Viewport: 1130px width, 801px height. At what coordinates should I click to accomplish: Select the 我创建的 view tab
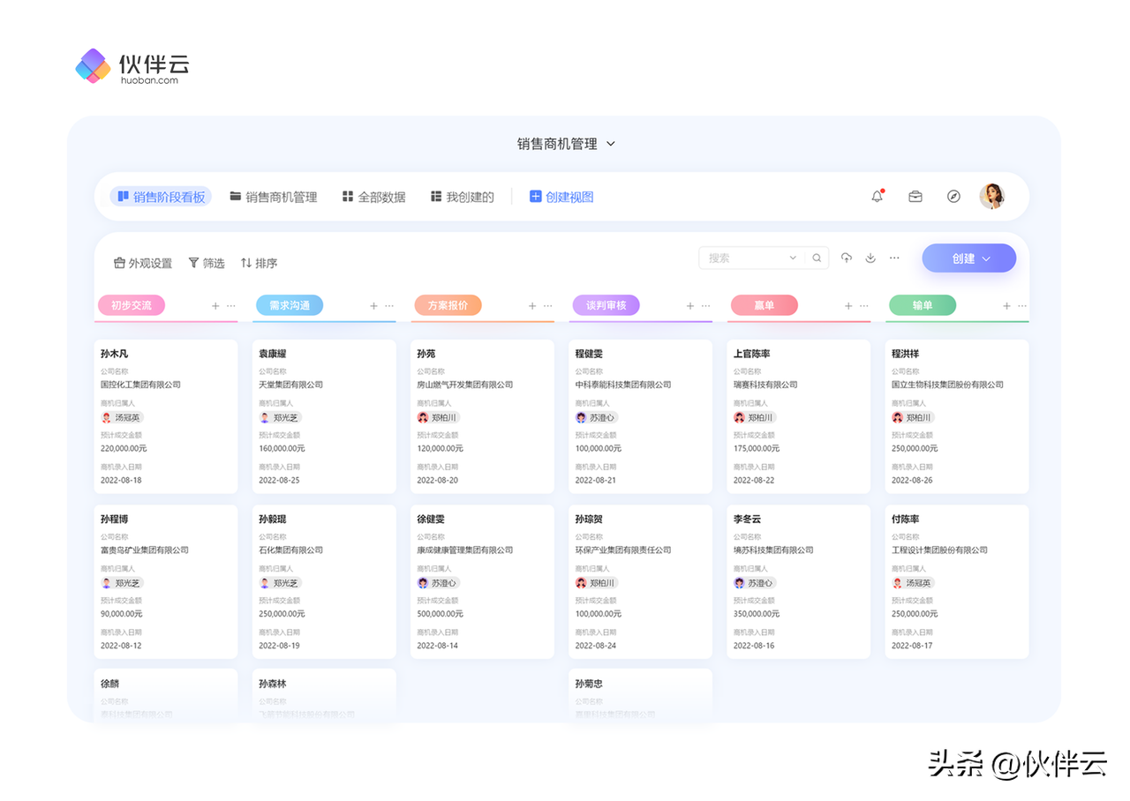click(462, 197)
